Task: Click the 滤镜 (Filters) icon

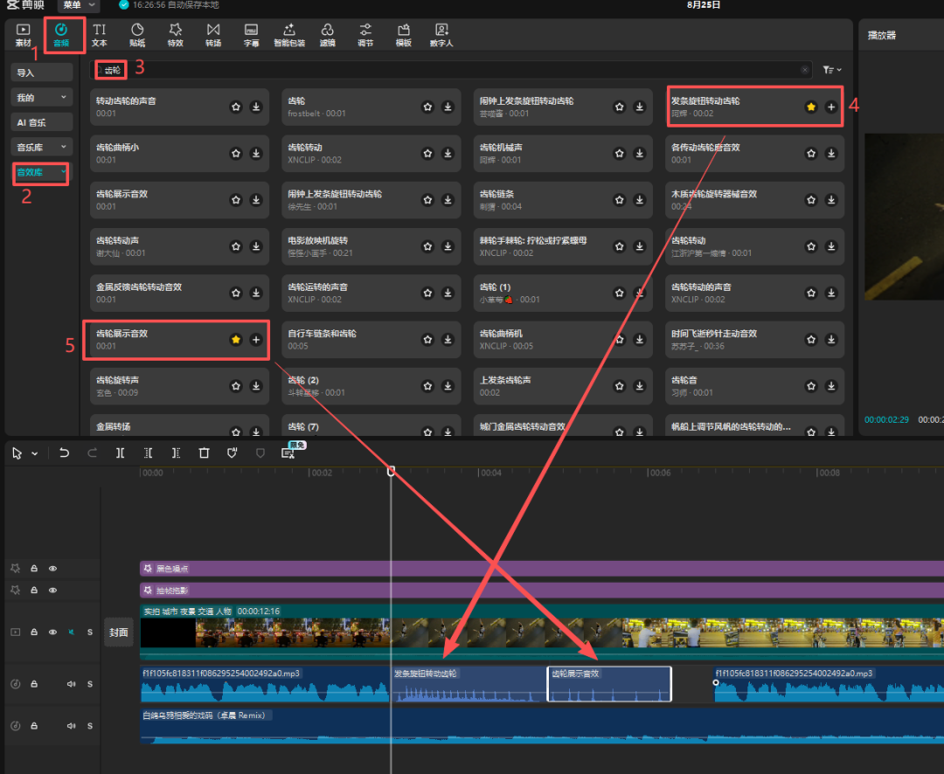Action: tap(327, 34)
